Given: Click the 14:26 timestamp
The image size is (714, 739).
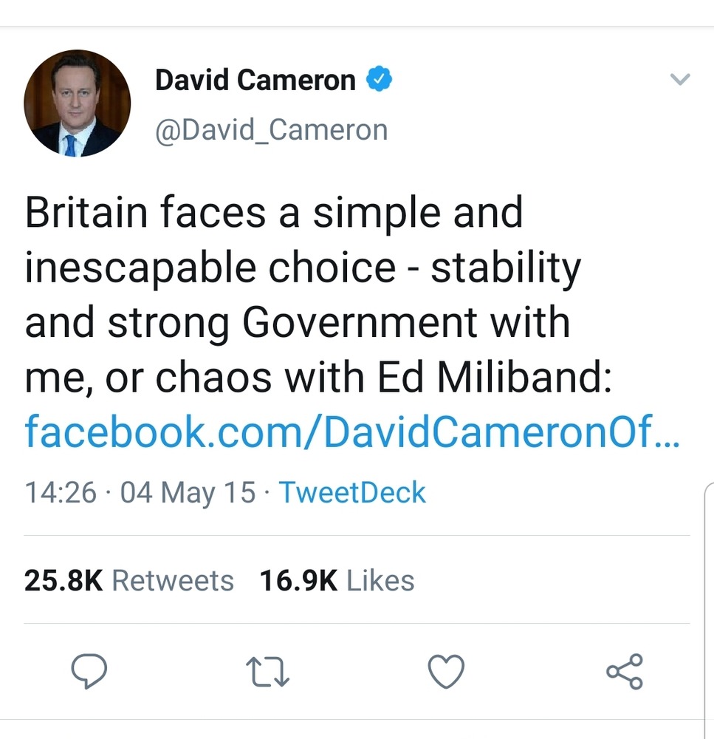Looking at the screenshot, I should [61, 492].
